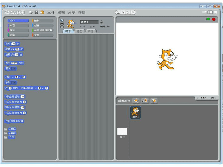Viewport: 223px width, 167px height.
Task: Toggle the sprite lock icon
Action: click(101, 22)
